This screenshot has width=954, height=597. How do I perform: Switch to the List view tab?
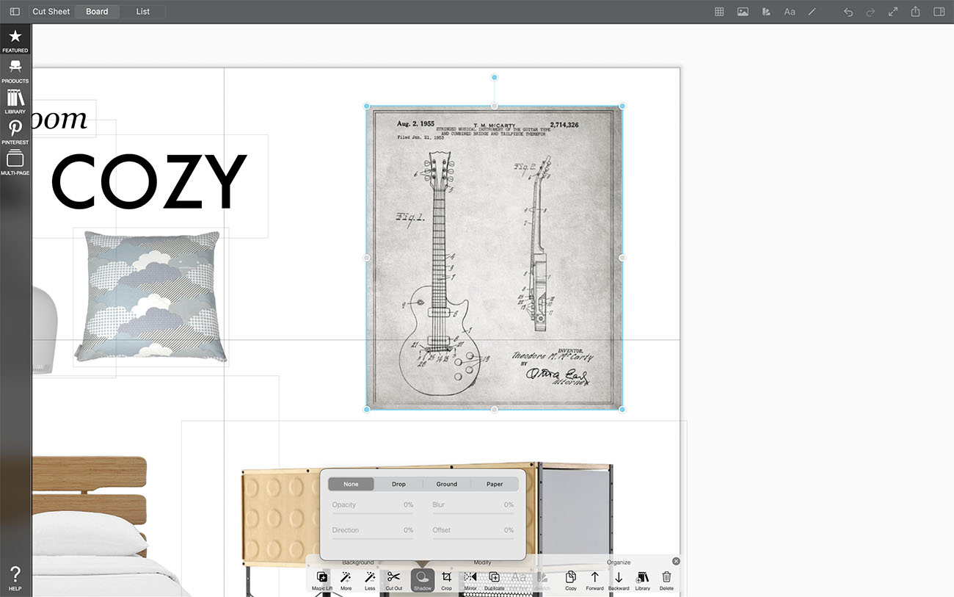coord(143,12)
